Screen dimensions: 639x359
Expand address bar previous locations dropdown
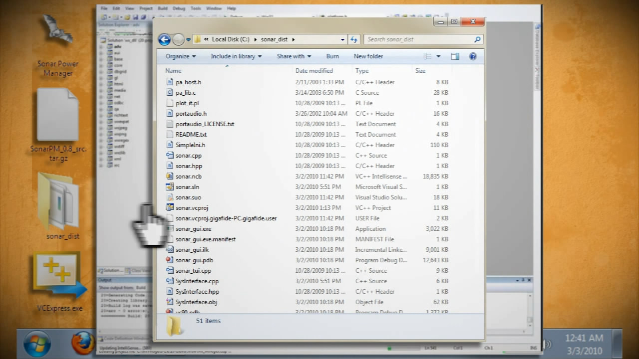coord(342,39)
